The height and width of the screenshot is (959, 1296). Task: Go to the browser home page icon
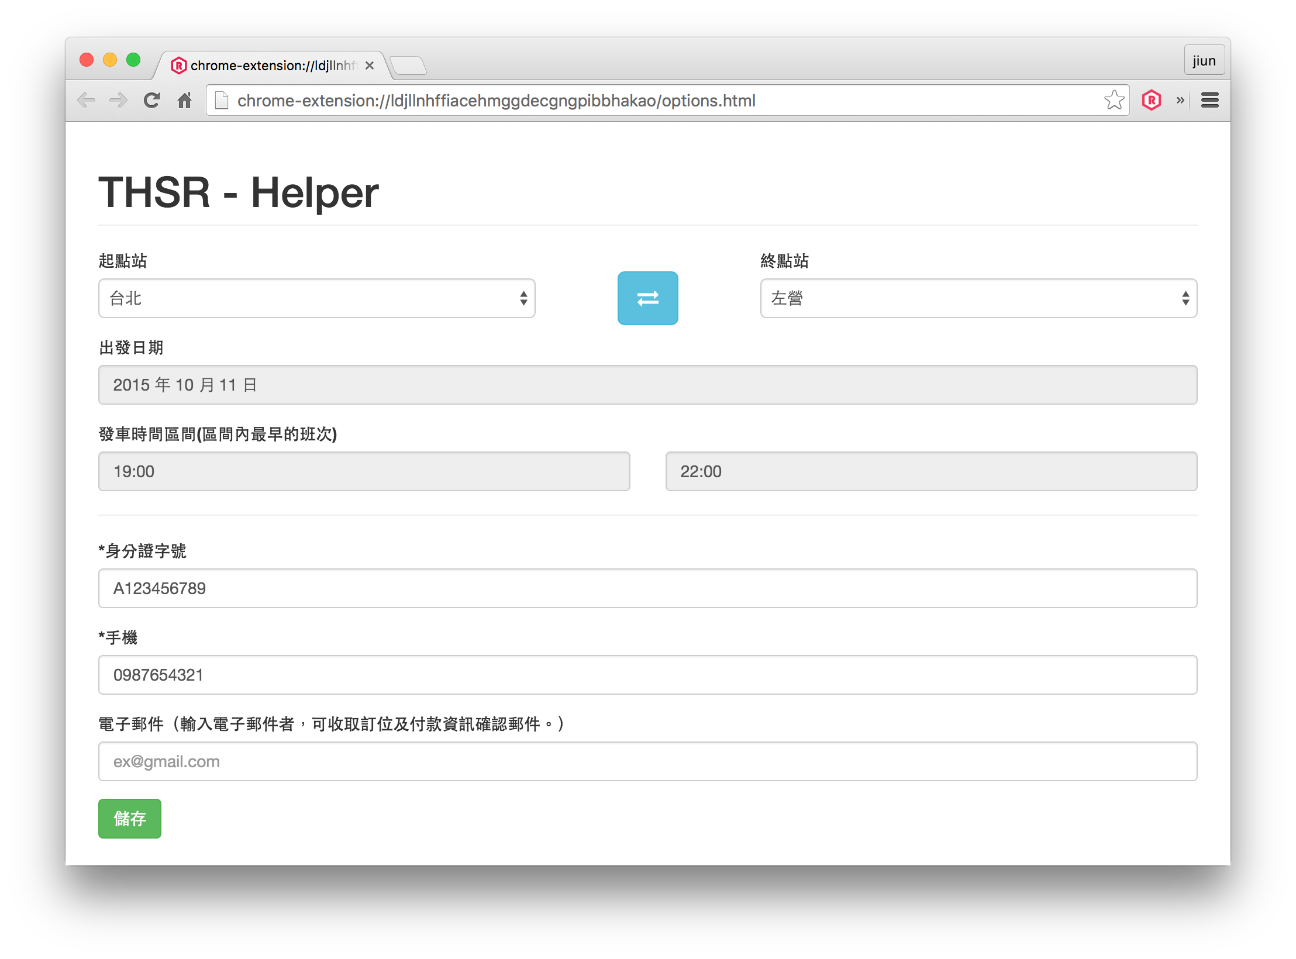(x=185, y=101)
